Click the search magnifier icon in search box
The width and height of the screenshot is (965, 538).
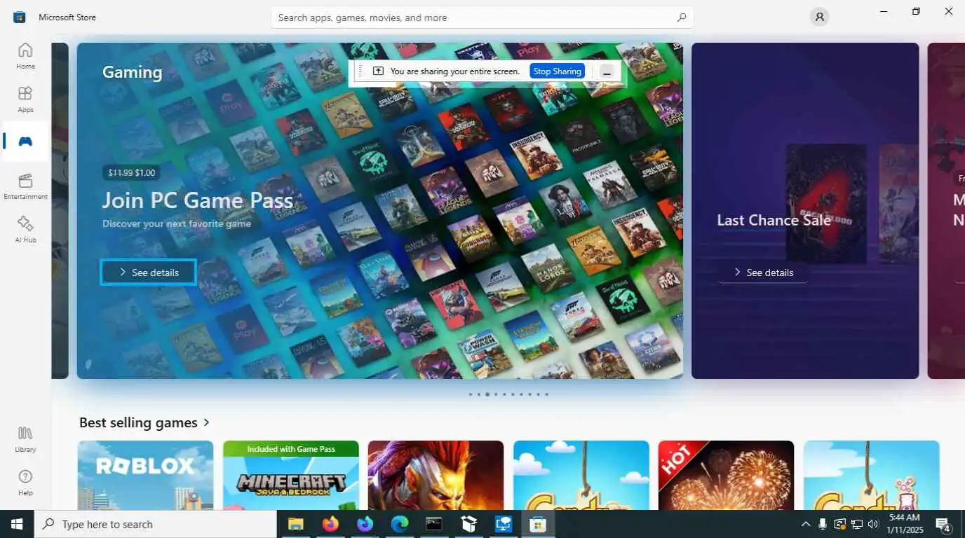pyautogui.click(x=681, y=18)
